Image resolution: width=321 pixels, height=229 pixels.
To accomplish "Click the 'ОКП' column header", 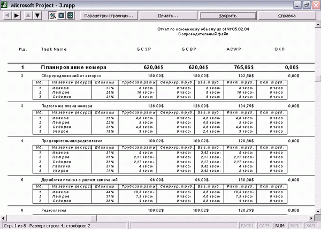I will (x=279, y=49).
